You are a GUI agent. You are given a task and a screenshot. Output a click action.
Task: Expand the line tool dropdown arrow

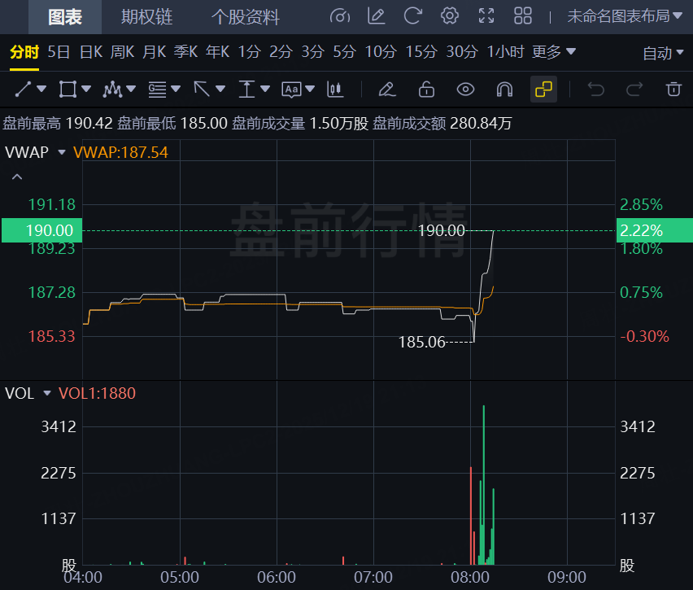tap(41, 90)
